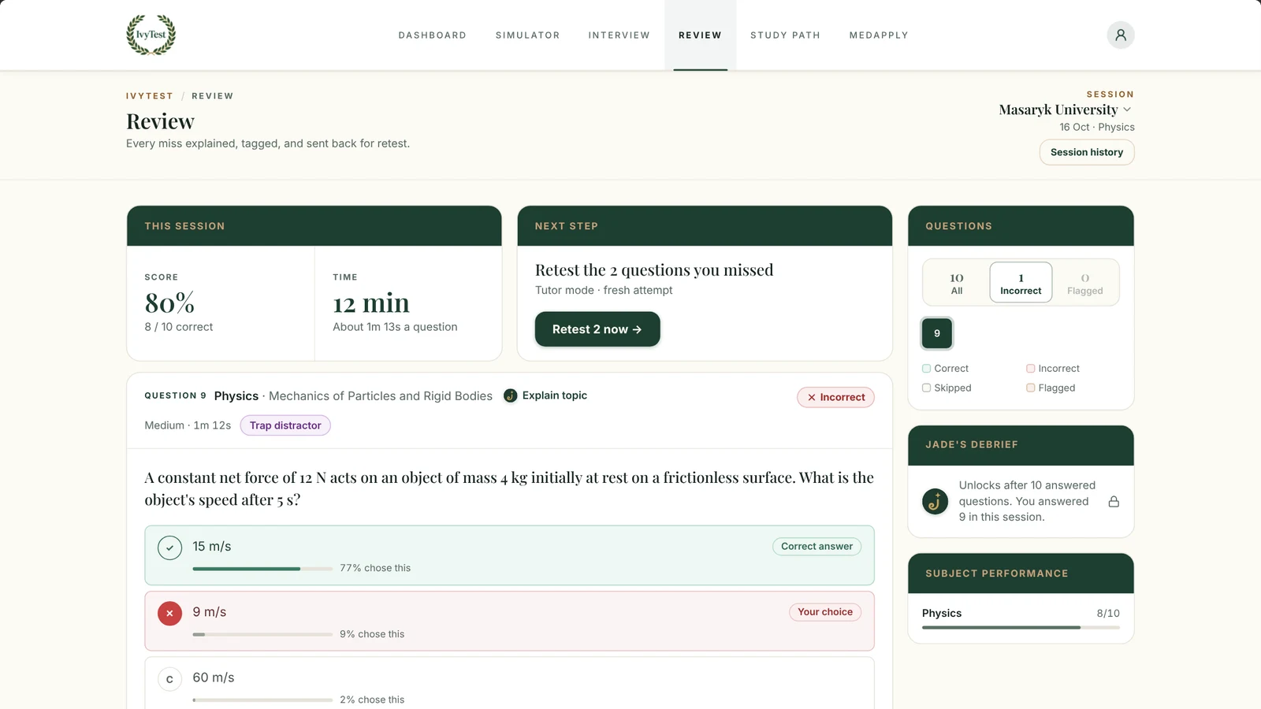Click the Your choice label
The width and height of the screenshot is (1261, 709).
(x=825, y=612)
